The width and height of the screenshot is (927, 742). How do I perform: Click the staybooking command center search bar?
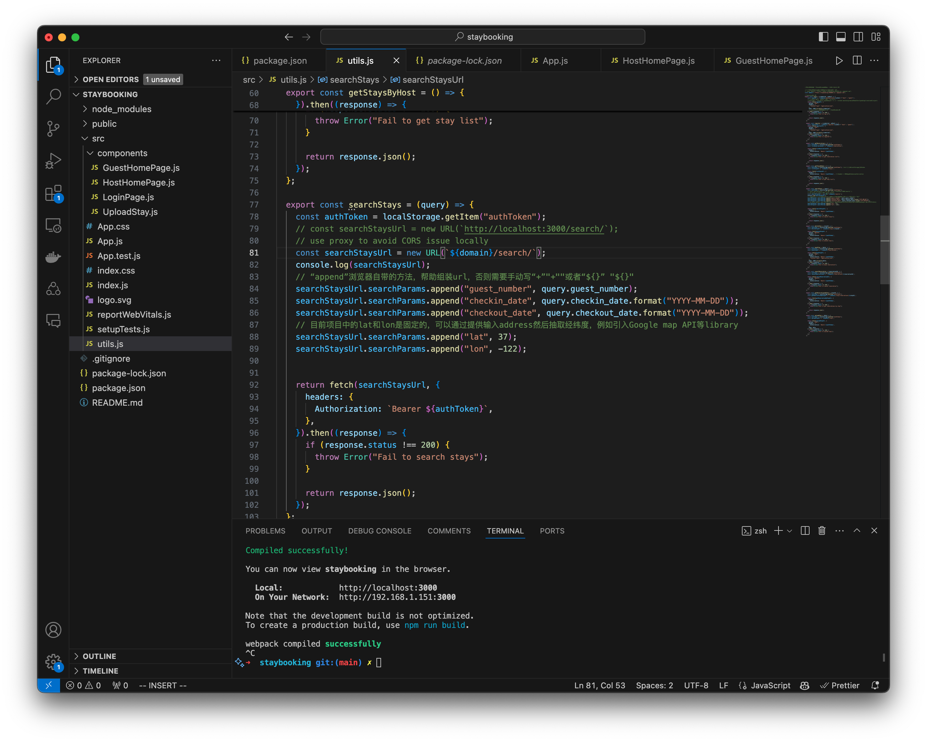[483, 37]
